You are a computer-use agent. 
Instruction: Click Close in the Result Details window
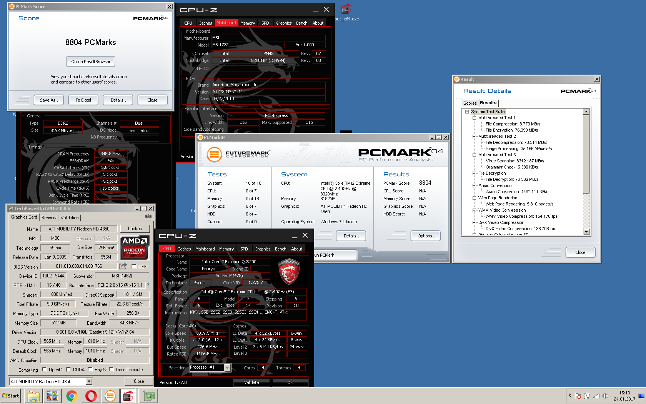pos(580,252)
